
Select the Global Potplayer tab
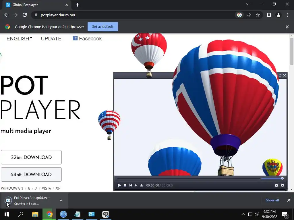[x=36, y=5]
